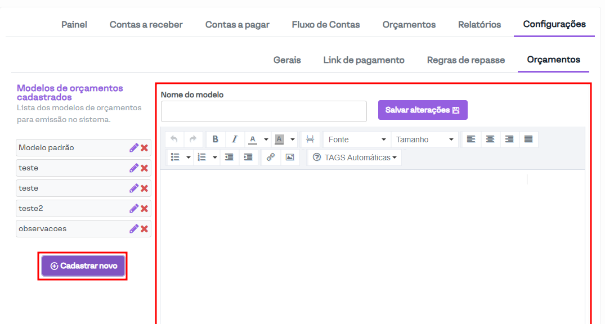The width and height of the screenshot is (605, 324).
Task: Click the pencil icon for teste2
Action: pos(133,209)
